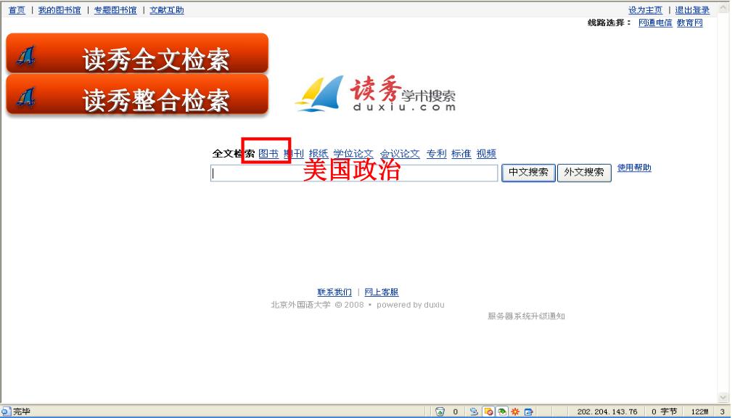Click the 0 字节 status entry
Viewport: 743px width, 418px height.
[x=665, y=412]
